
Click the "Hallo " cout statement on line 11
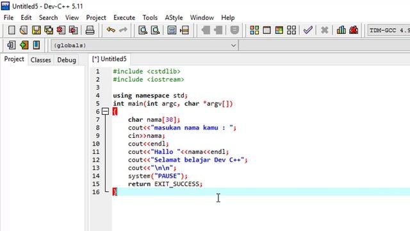178,152
